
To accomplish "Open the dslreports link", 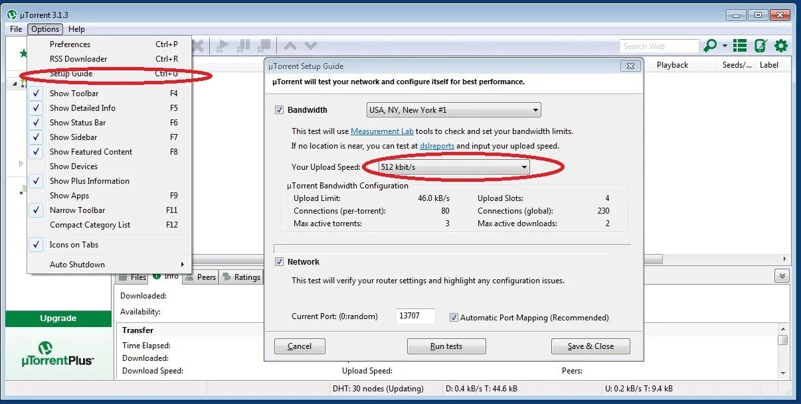I will [437, 146].
